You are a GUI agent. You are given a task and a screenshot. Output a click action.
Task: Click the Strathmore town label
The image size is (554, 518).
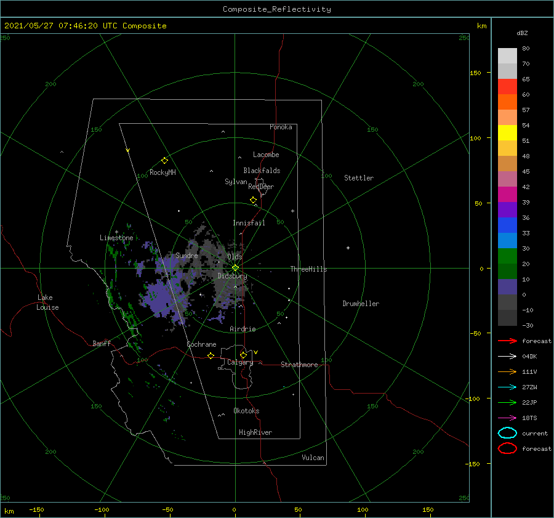coord(299,365)
